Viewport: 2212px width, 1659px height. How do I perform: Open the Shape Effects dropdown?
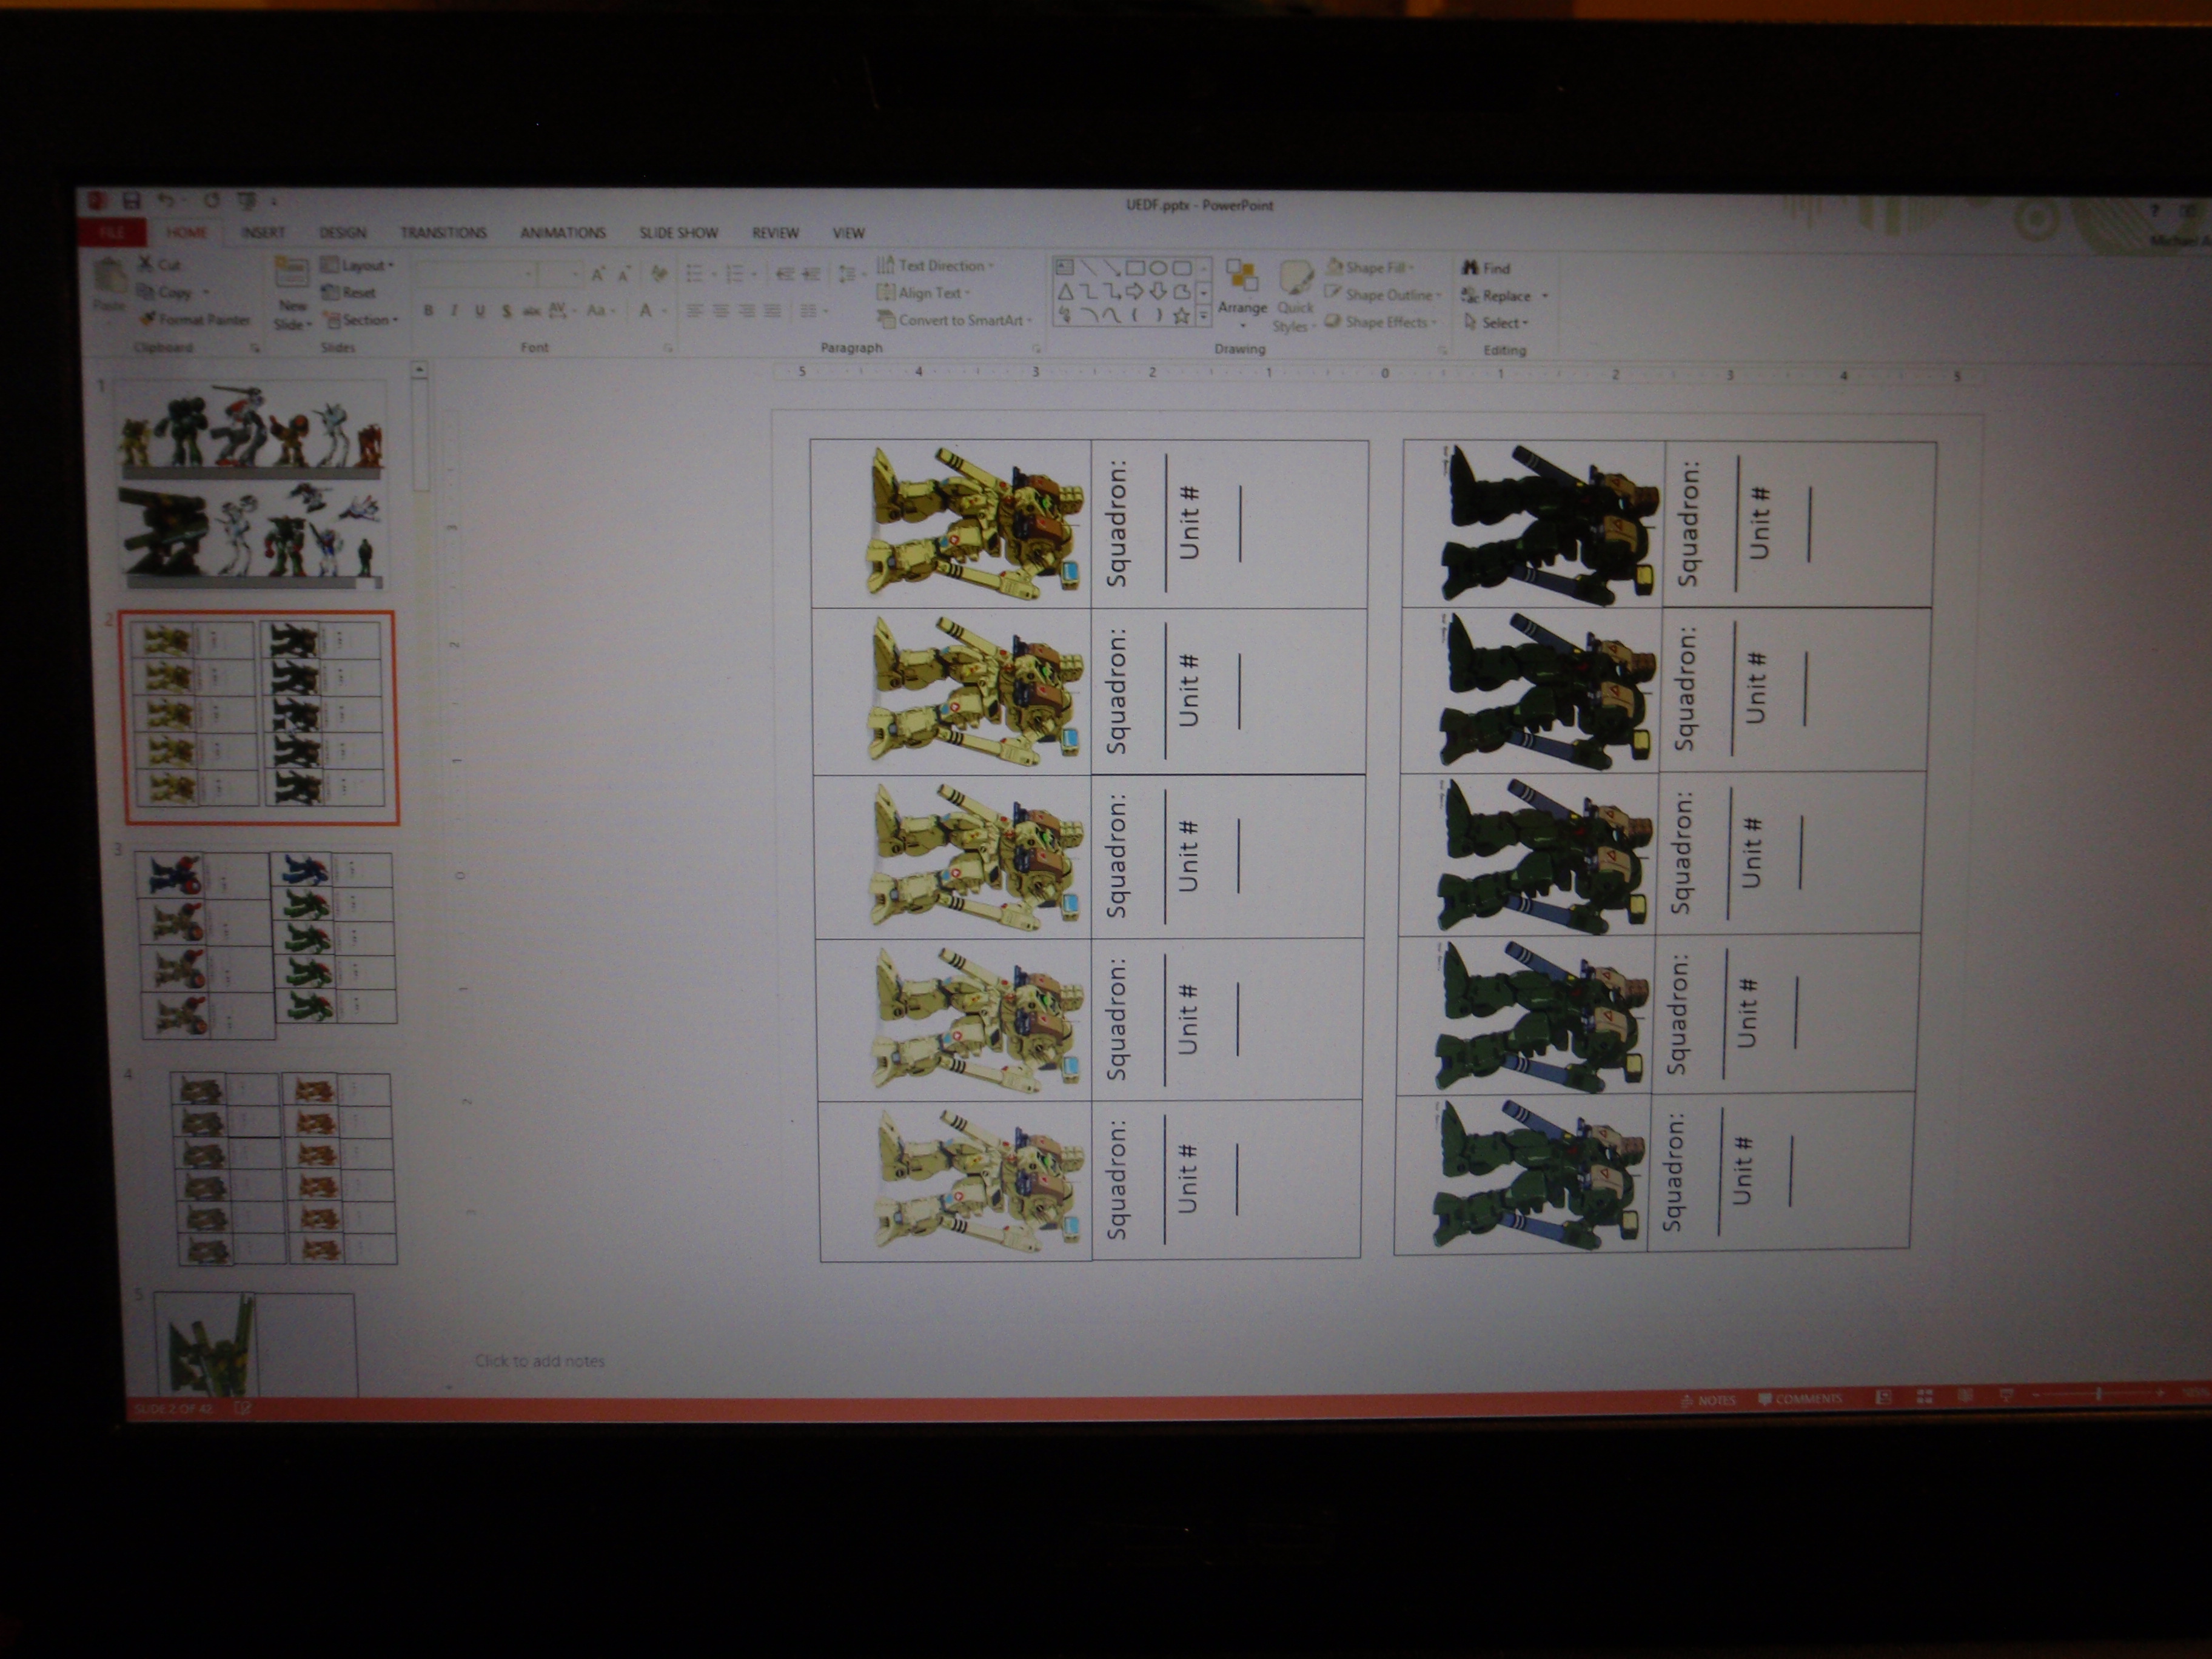1381,322
